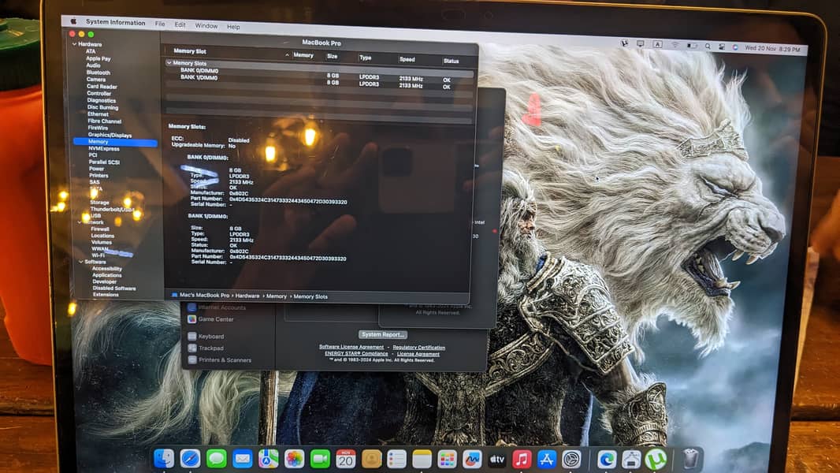Image resolution: width=840 pixels, height=473 pixels.
Task: Open Photos app from the dock
Action: coord(294,459)
